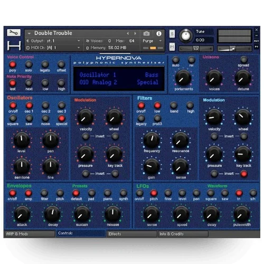Select the pro53 filter model
The image size is (264, 264).
[157, 118]
